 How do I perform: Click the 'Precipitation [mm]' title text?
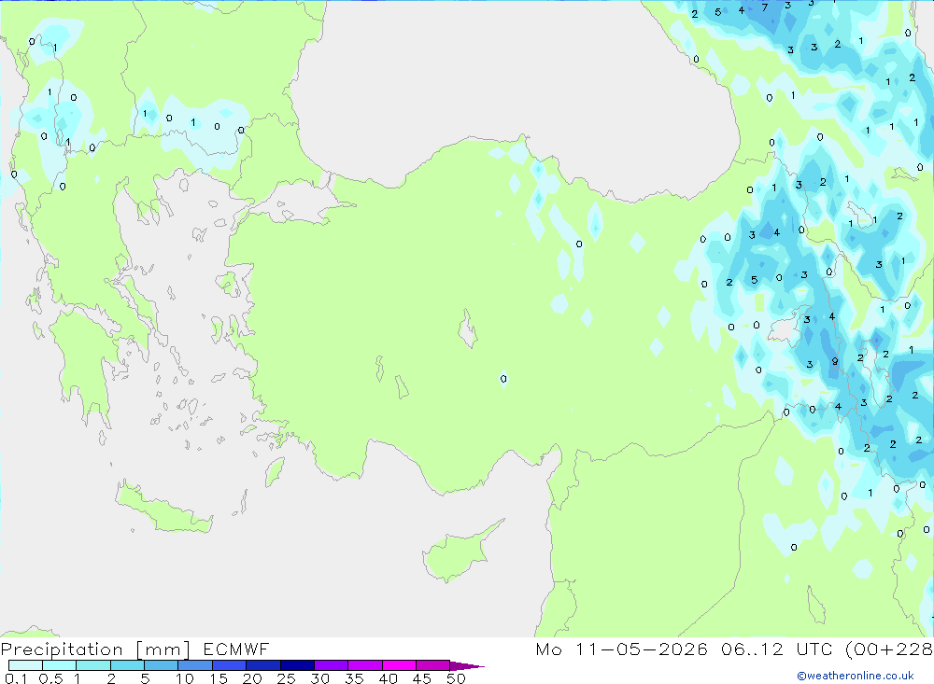coord(95,649)
